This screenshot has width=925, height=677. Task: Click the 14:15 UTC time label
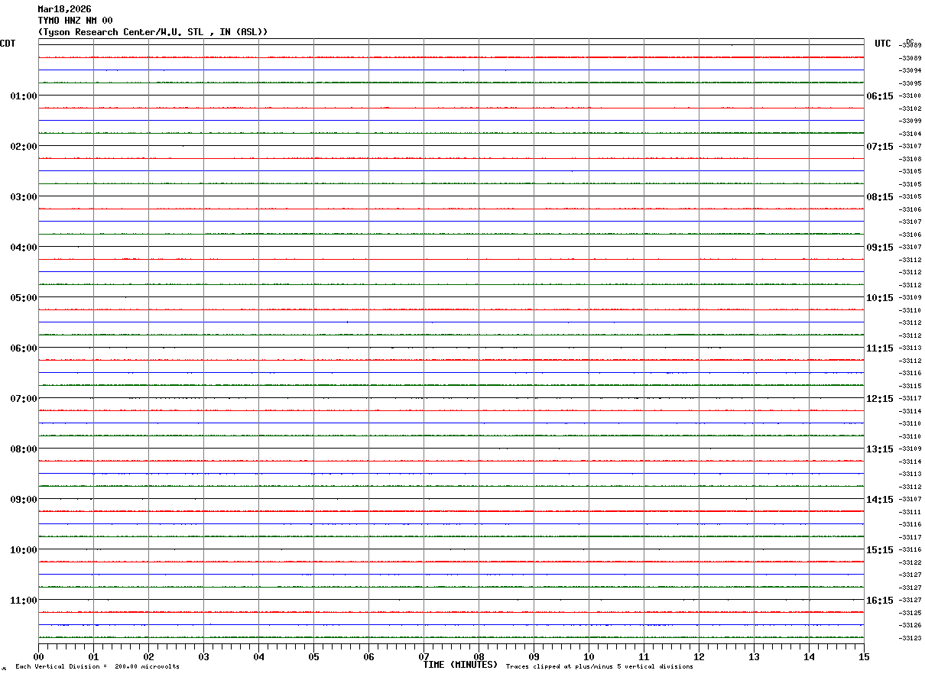880,500
